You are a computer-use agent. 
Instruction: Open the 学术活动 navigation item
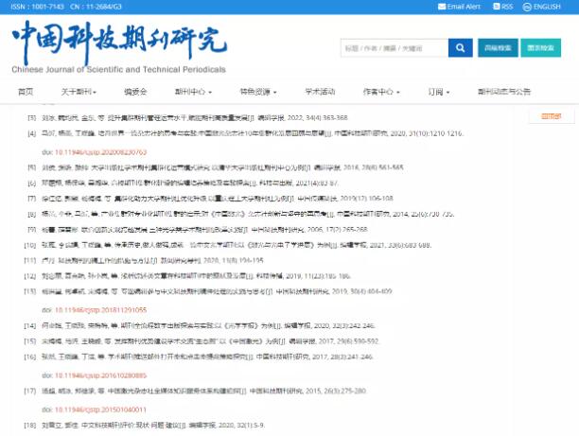(x=320, y=92)
